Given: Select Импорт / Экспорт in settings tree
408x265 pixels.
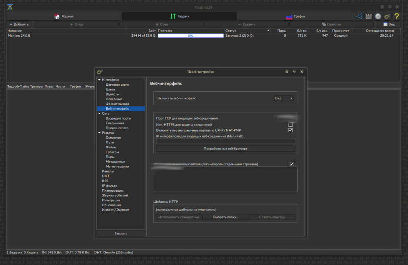Looking at the screenshot, I should 115,210.
